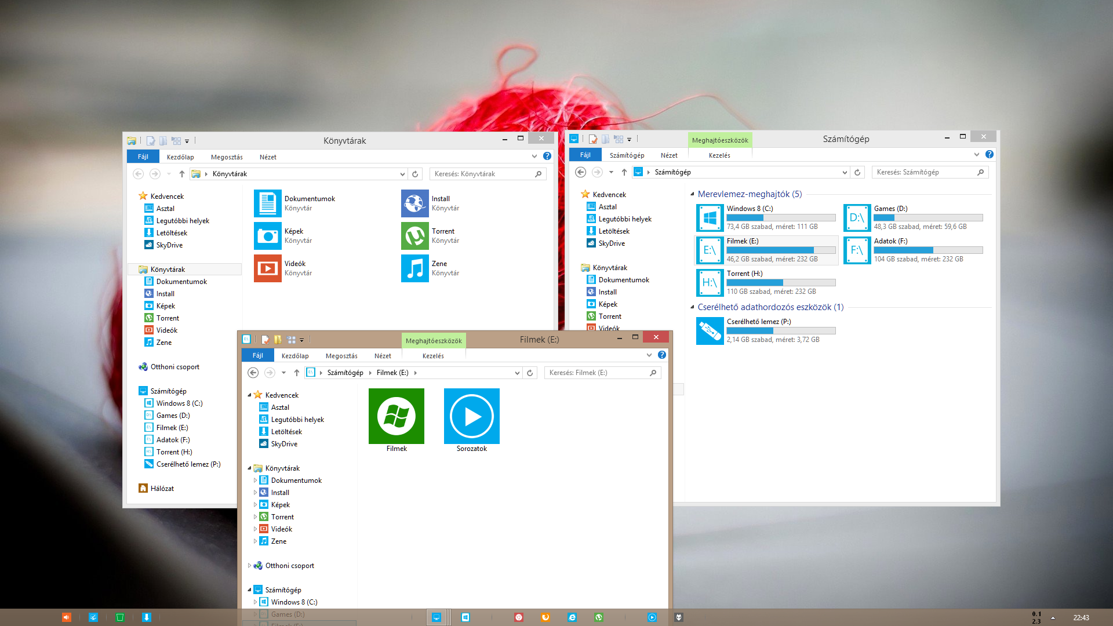This screenshot has width=1113, height=626.
Task: Expand ribbon in Könyvtárak window
Action: pos(534,156)
